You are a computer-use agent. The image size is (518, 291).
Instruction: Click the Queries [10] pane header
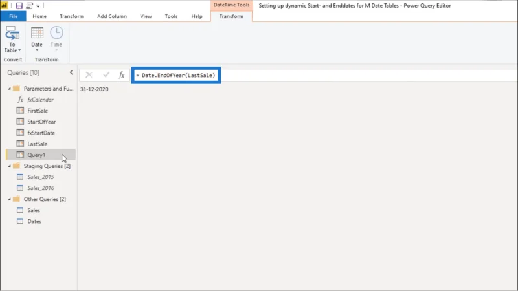click(23, 72)
